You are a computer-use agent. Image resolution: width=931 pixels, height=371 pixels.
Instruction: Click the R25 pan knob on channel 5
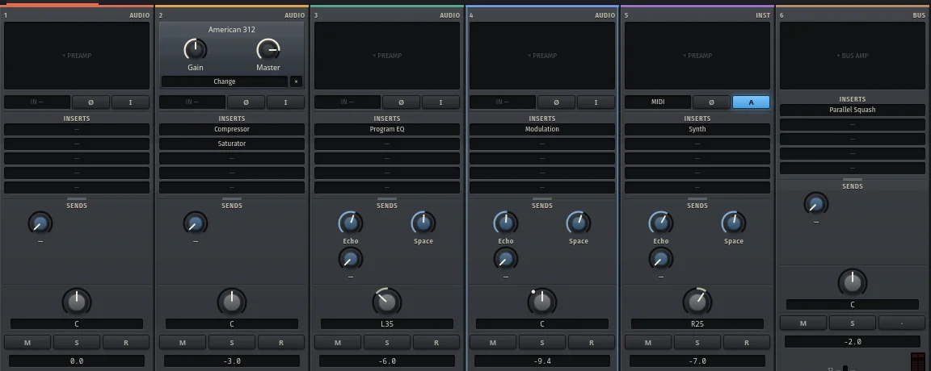(x=697, y=302)
